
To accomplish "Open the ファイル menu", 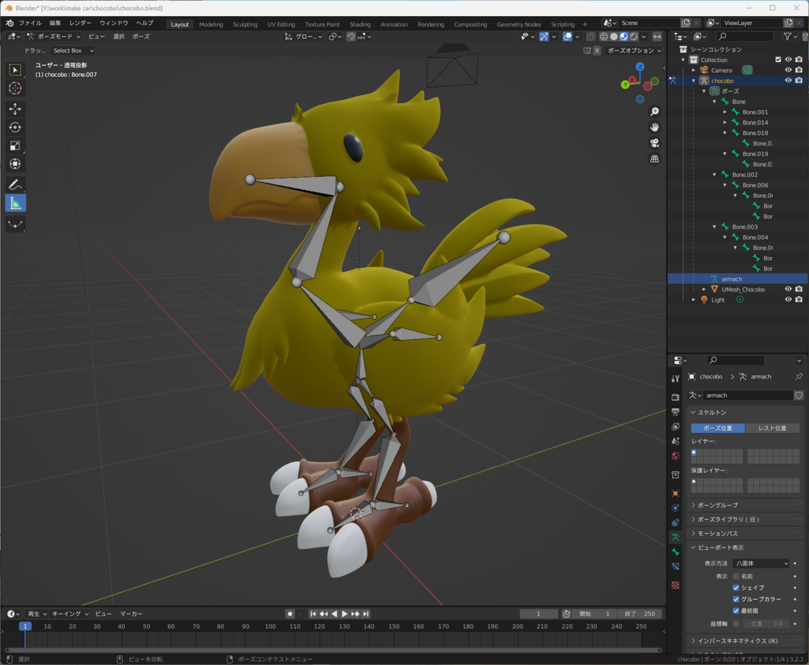I will [x=30, y=23].
